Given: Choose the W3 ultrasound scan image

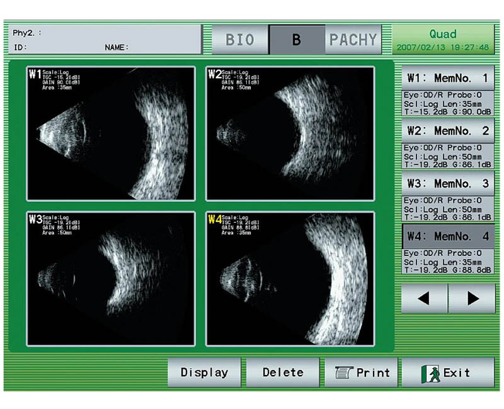Looking at the screenshot, I should click(x=111, y=278).
